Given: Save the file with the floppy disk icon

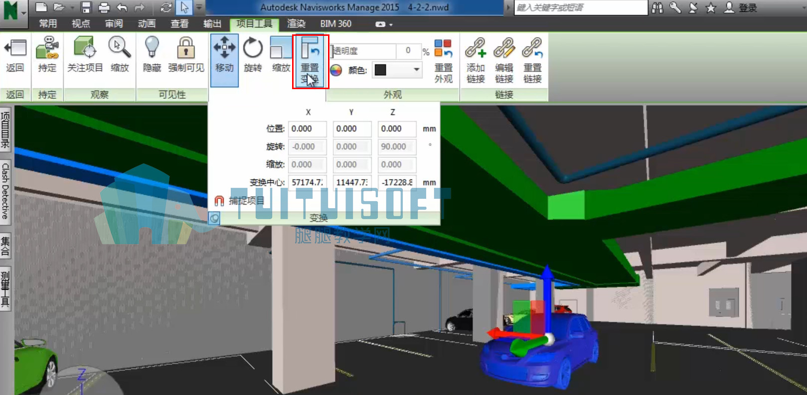Looking at the screenshot, I should tap(86, 7).
